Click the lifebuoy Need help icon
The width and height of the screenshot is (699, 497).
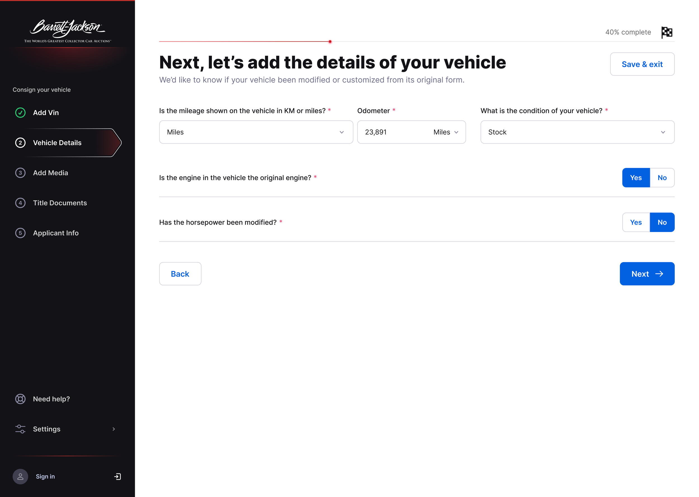pyautogui.click(x=20, y=399)
